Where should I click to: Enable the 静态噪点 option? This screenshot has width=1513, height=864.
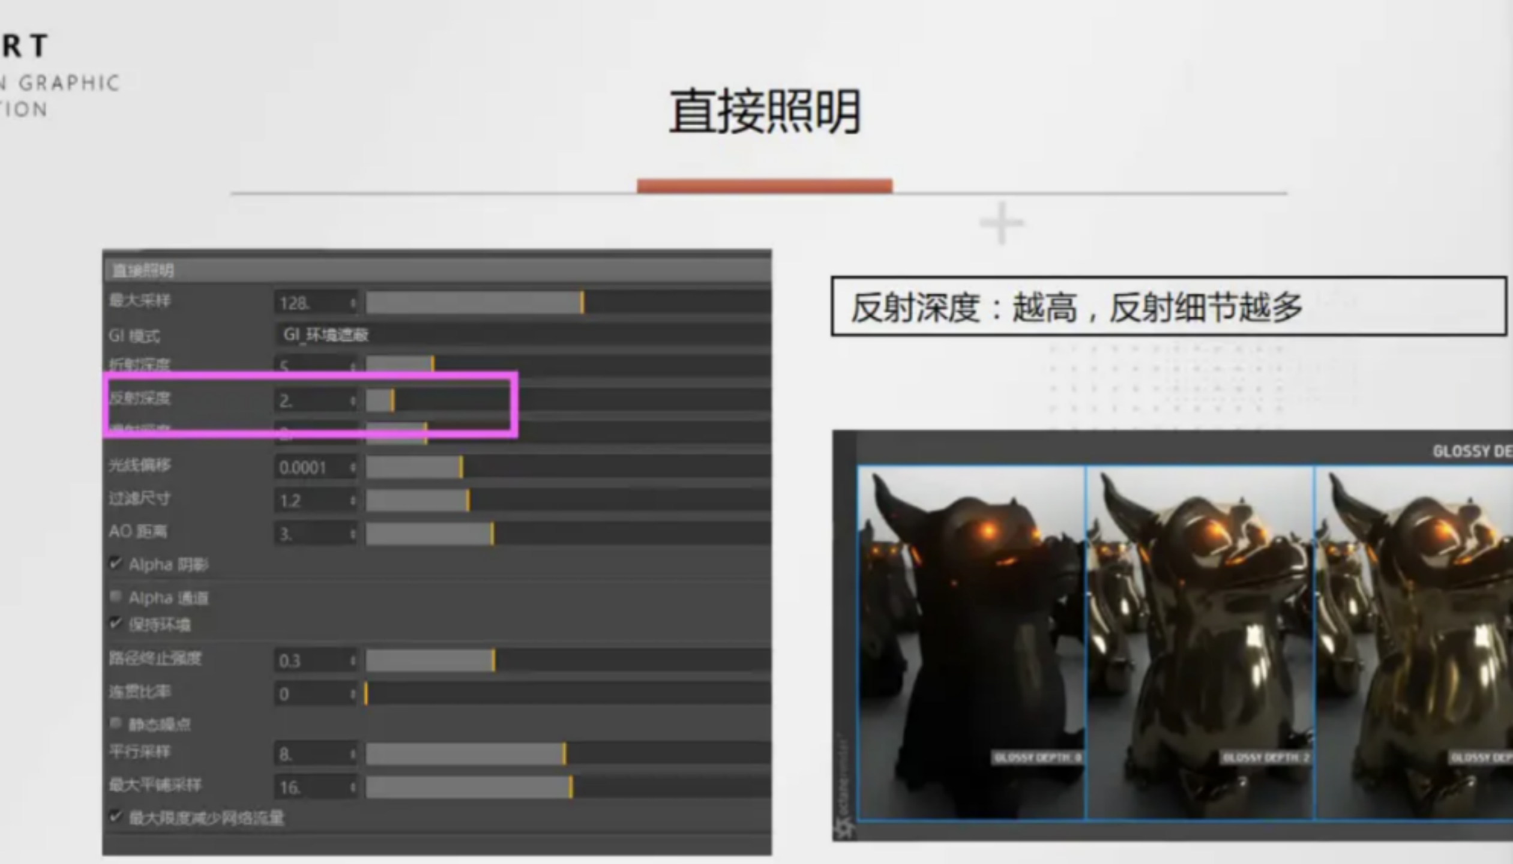coord(115,723)
